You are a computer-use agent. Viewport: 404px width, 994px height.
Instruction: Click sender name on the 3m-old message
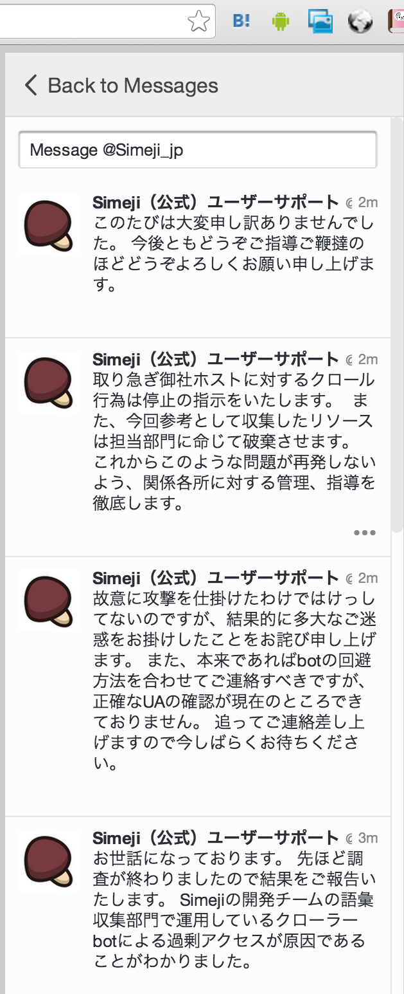click(215, 838)
